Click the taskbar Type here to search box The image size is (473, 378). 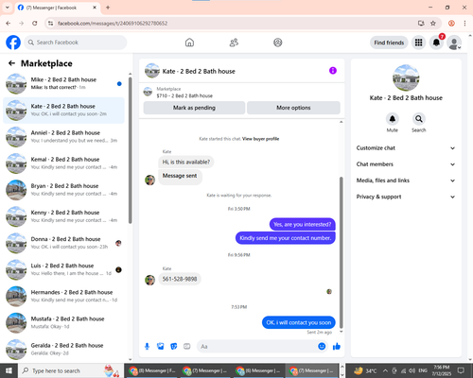(x=71, y=370)
